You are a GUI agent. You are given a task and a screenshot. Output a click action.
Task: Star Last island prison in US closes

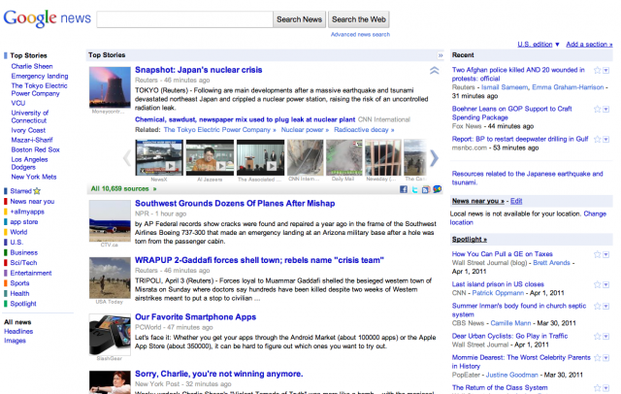pos(598,284)
